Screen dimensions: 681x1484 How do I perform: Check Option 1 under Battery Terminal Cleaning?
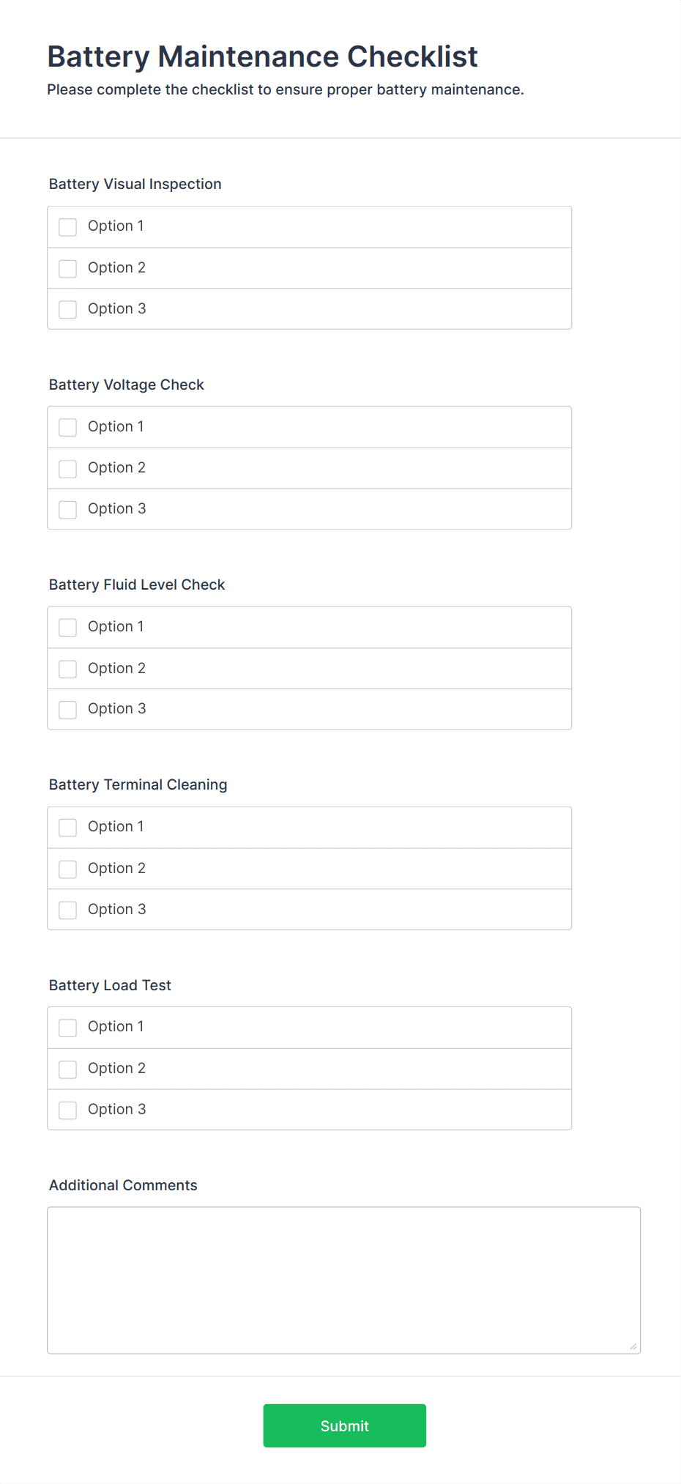click(x=68, y=828)
